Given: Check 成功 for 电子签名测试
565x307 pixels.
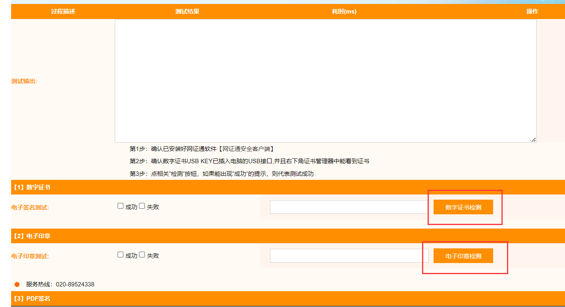Looking at the screenshot, I should click(121, 206).
